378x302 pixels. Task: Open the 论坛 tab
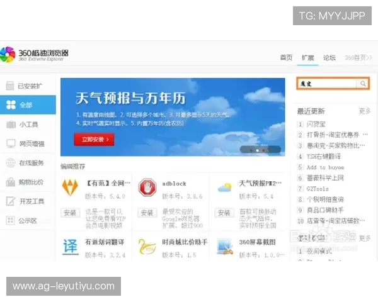[329, 58]
